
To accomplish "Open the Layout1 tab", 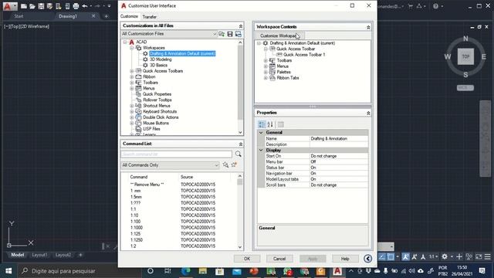I will (39, 255).
